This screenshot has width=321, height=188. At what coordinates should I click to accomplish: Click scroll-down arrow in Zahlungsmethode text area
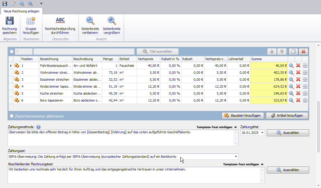236,144
